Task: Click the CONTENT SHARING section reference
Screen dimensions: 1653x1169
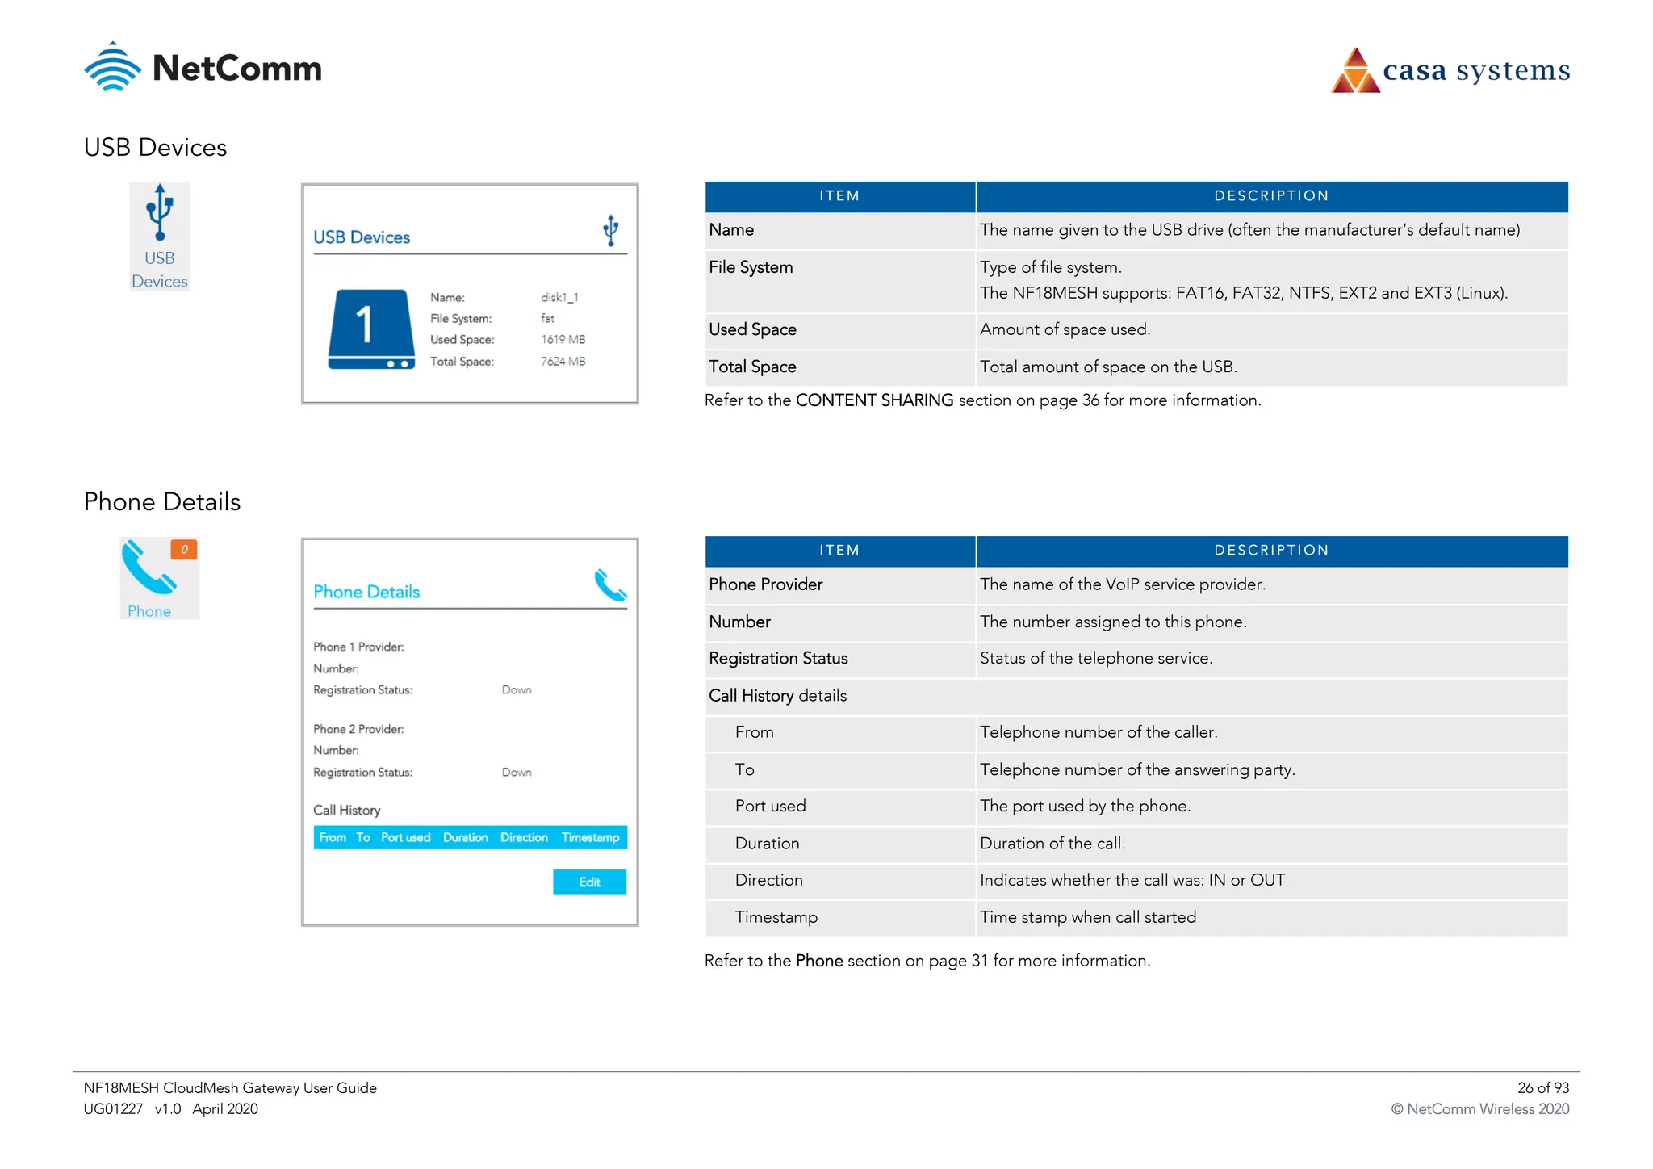Action: [874, 400]
